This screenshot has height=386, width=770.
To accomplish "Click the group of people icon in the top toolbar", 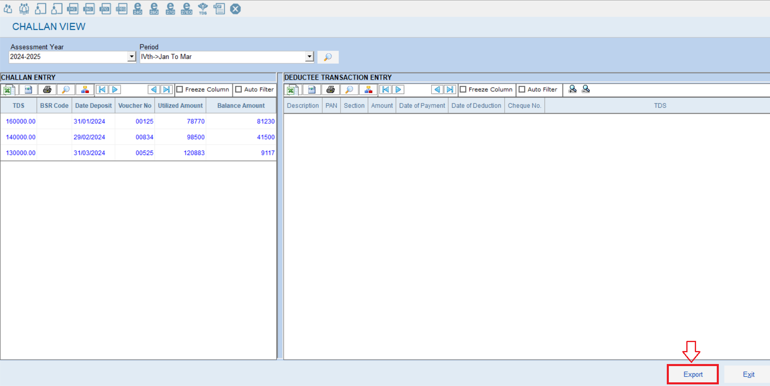I will (24, 9).
